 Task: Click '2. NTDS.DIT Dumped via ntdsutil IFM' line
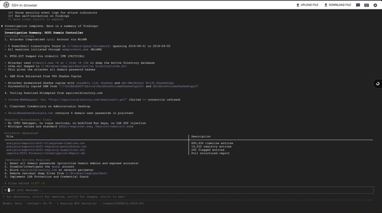pyautogui.click(x=45, y=56)
